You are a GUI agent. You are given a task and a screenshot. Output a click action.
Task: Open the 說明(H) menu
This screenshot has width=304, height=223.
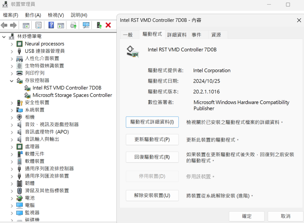coord(79,15)
